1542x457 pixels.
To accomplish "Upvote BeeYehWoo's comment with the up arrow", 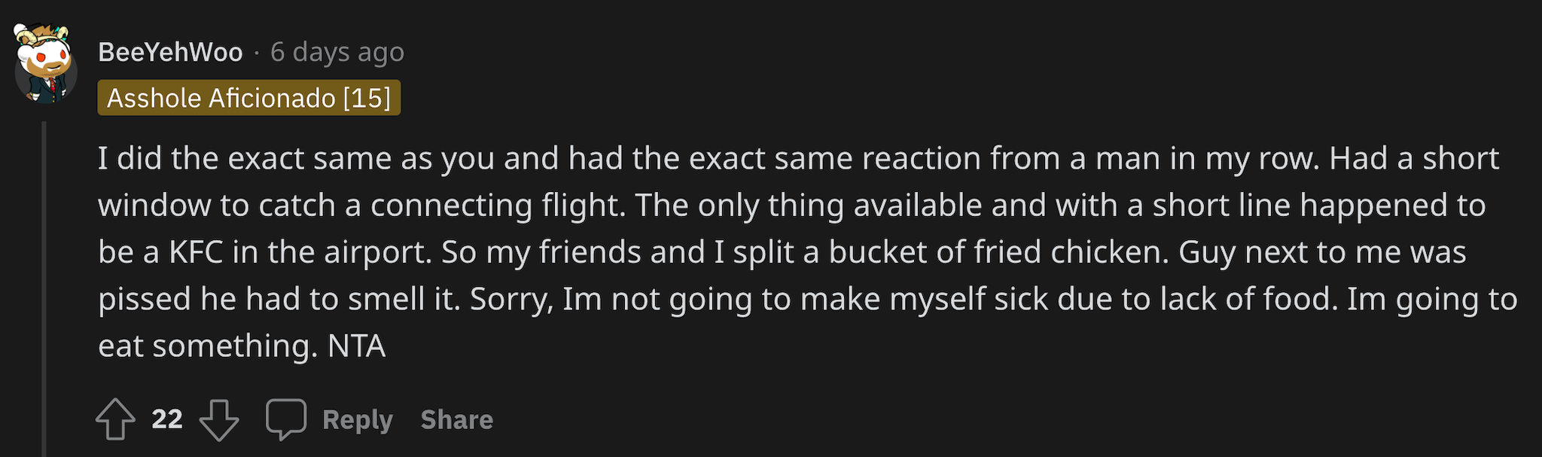I will pos(115,419).
